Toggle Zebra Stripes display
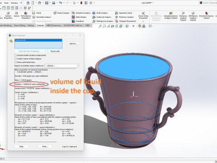This screenshot has width=217, height=163. (x=79, y=17)
